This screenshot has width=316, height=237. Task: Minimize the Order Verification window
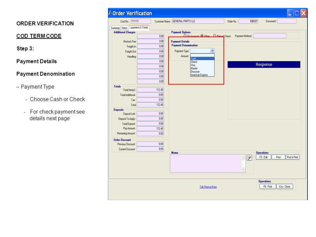click(x=290, y=13)
